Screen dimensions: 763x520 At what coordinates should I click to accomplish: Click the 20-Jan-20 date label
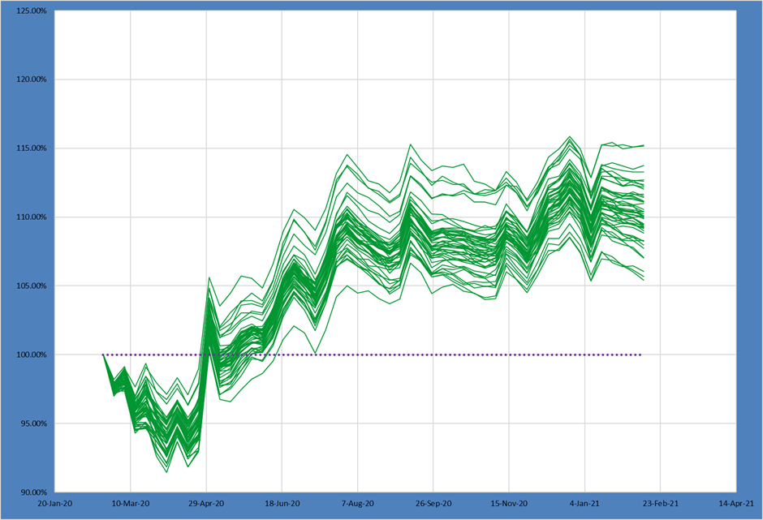click(x=55, y=504)
